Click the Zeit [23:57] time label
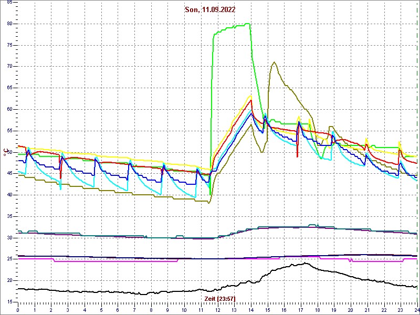This screenshot has height=315, width=420. [x=219, y=298]
